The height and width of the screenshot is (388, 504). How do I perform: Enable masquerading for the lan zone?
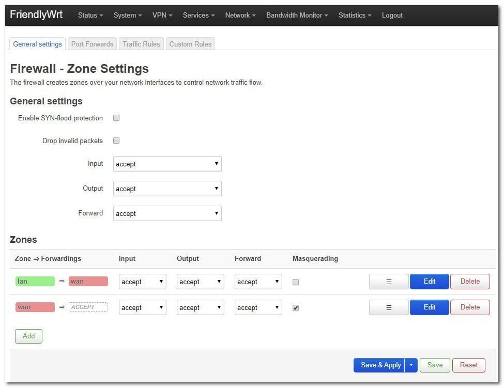pos(296,282)
